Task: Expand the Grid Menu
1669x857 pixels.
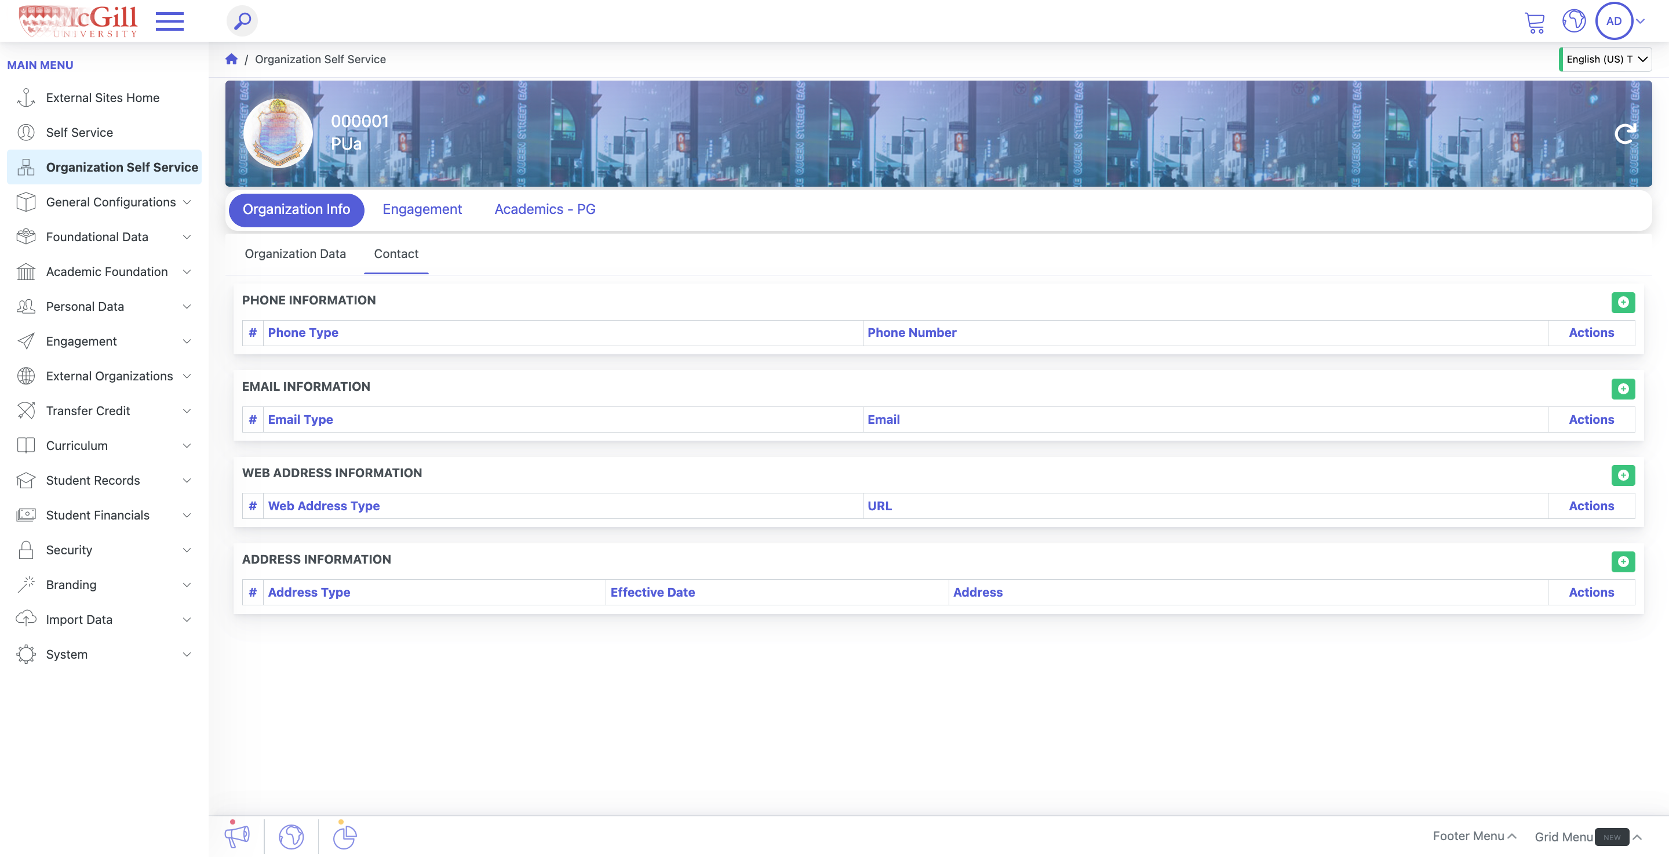Action: (x=1587, y=837)
